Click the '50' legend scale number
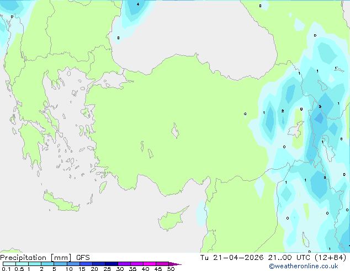This screenshot has width=350, height=271. coord(171,269)
